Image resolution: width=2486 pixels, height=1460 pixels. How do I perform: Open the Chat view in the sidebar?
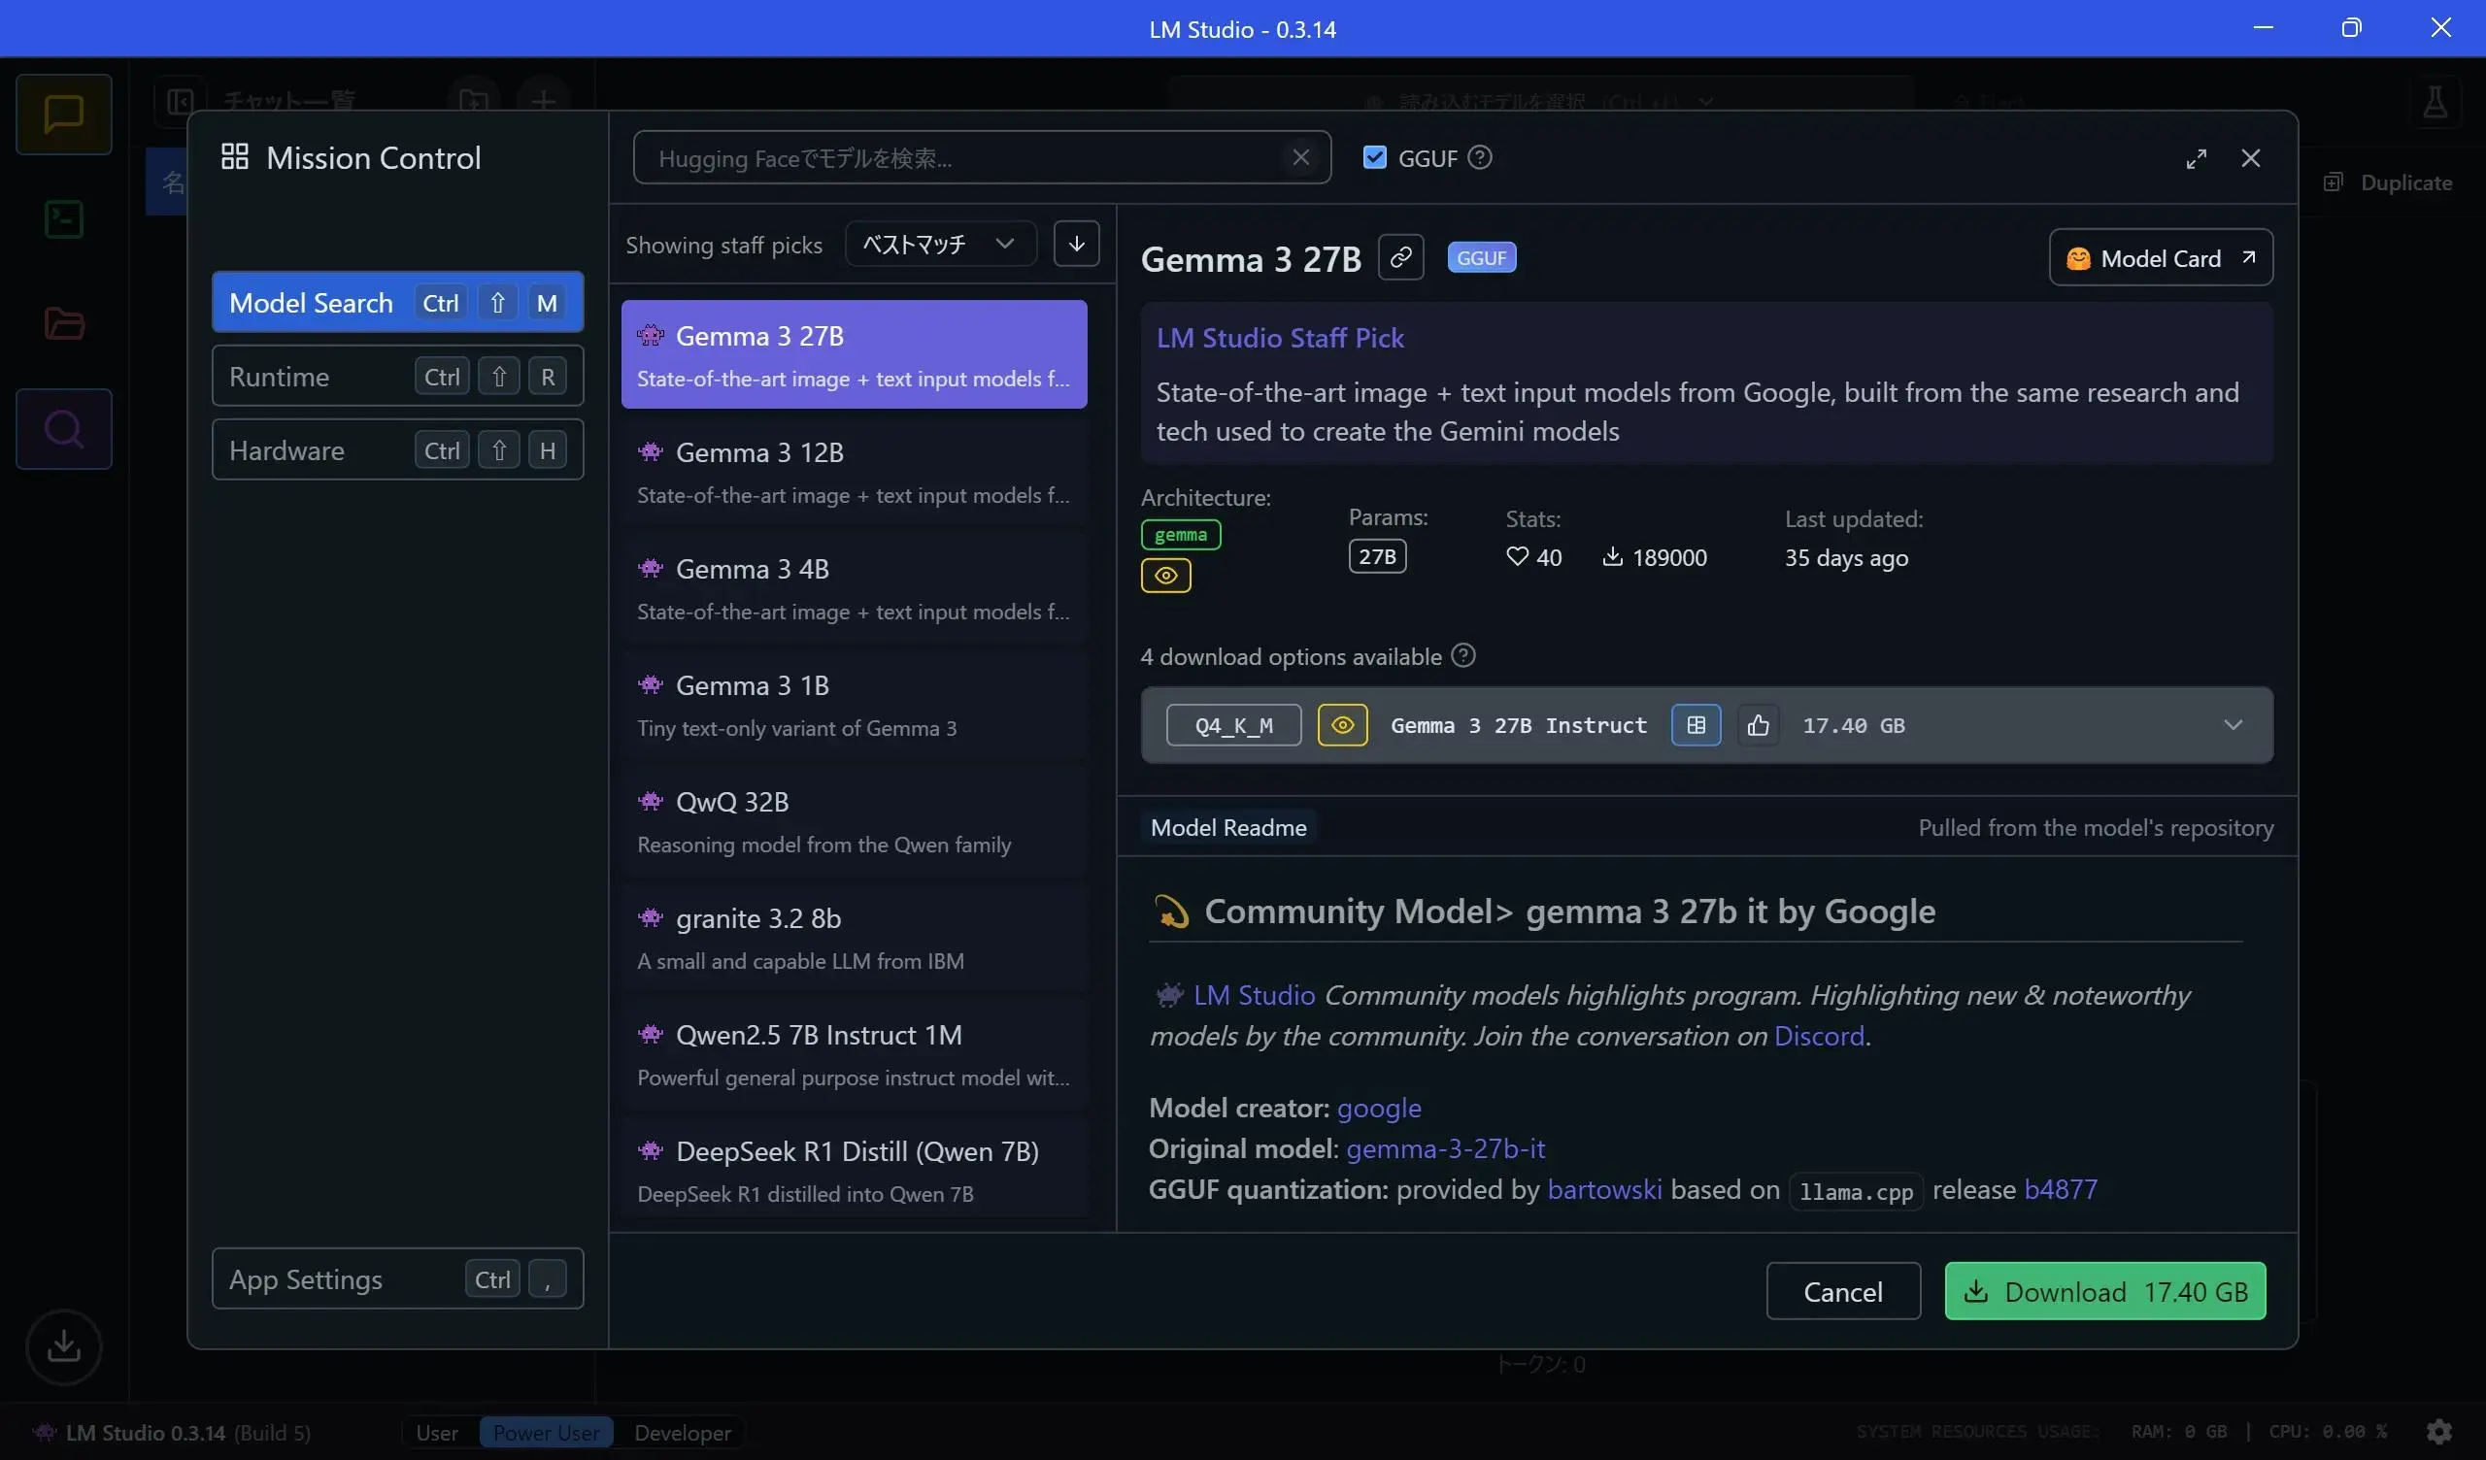point(64,114)
